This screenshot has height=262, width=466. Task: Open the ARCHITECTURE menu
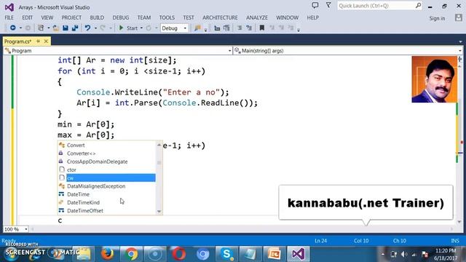220,17
